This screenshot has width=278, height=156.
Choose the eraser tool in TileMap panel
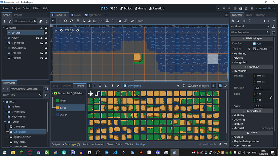click(118, 86)
